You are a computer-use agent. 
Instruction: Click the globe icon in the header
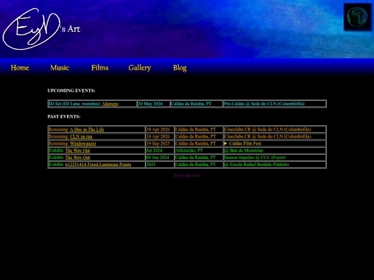click(357, 17)
